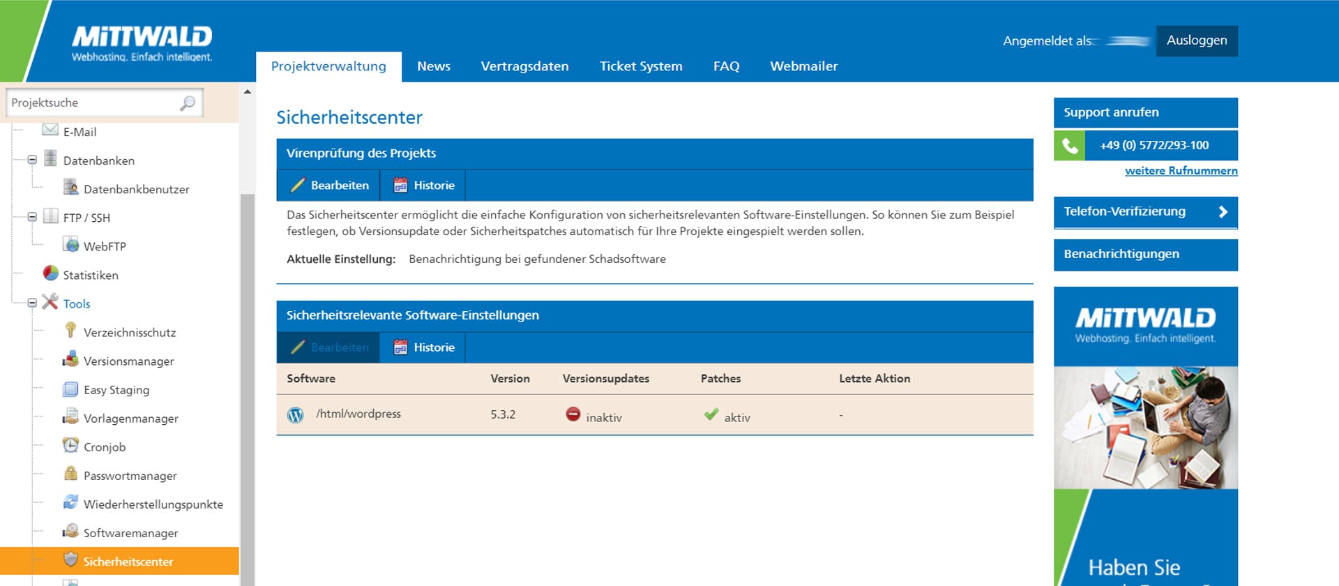
Task: Click the Easy Staging icon
Action: point(70,389)
